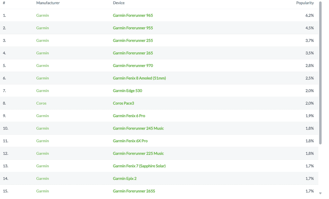Click Coros manufacturer link in row 8

point(41,103)
